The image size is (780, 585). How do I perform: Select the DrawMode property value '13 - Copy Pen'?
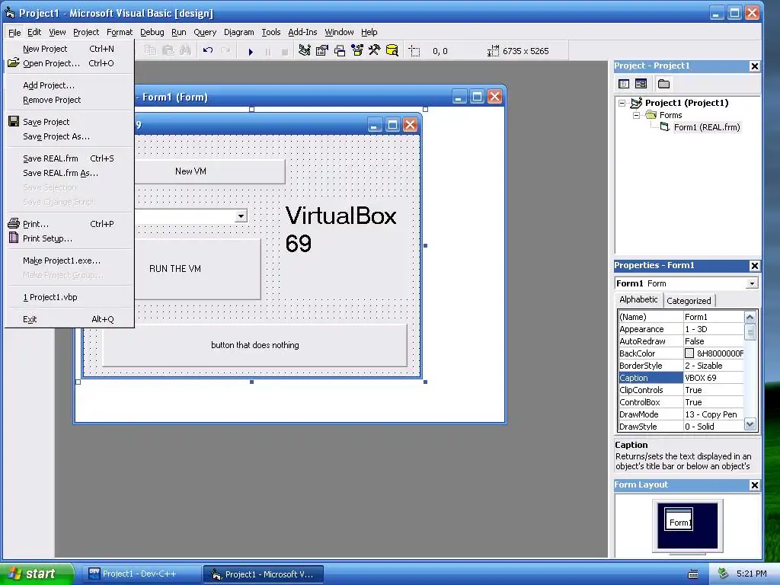pos(713,414)
